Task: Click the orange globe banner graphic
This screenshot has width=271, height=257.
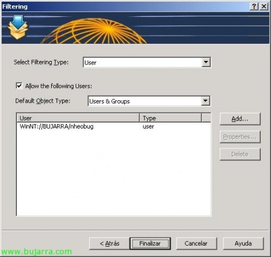Action: click(x=93, y=31)
